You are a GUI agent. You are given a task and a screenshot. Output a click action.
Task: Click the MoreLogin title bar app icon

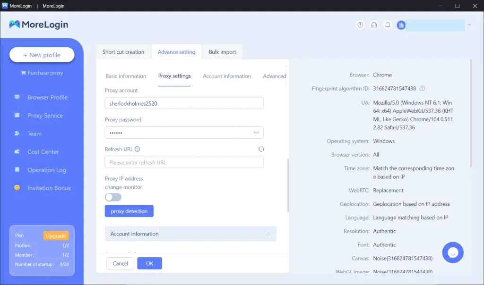coord(5,6)
